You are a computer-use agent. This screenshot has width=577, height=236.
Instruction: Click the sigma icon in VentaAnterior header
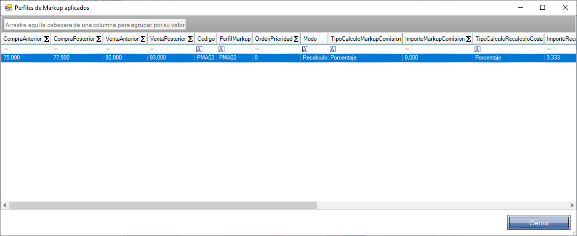pos(143,39)
